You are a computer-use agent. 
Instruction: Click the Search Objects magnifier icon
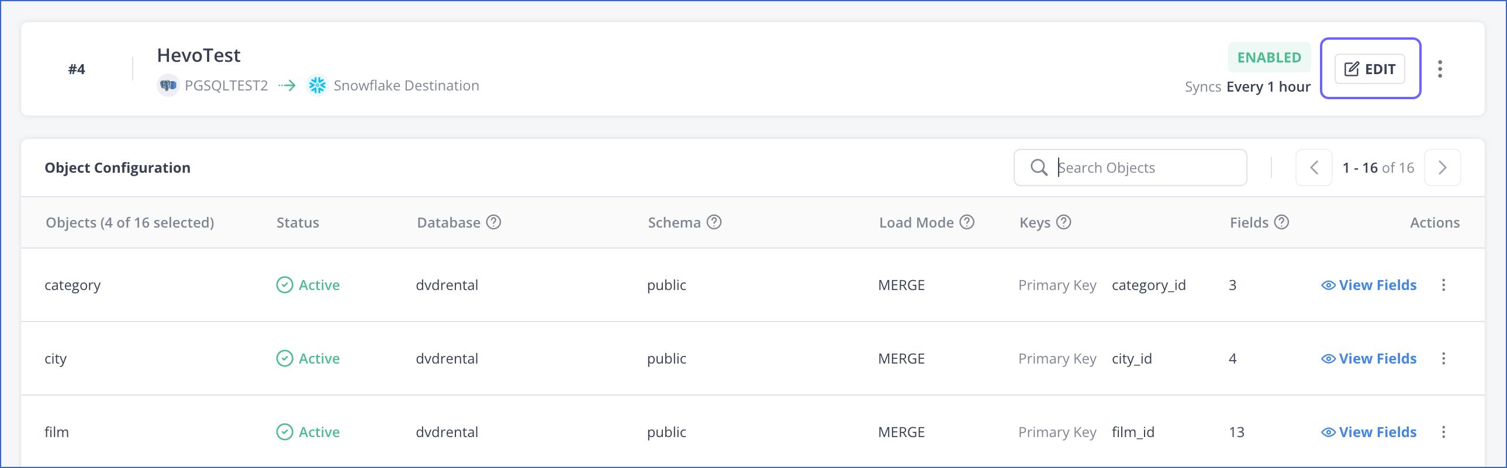[1038, 167]
